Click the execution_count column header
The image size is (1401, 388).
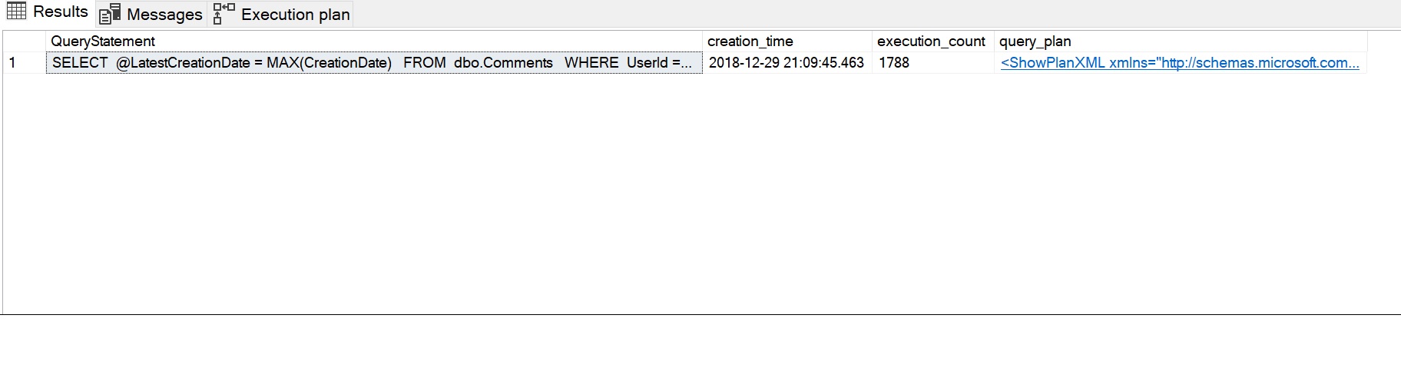tap(931, 41)
